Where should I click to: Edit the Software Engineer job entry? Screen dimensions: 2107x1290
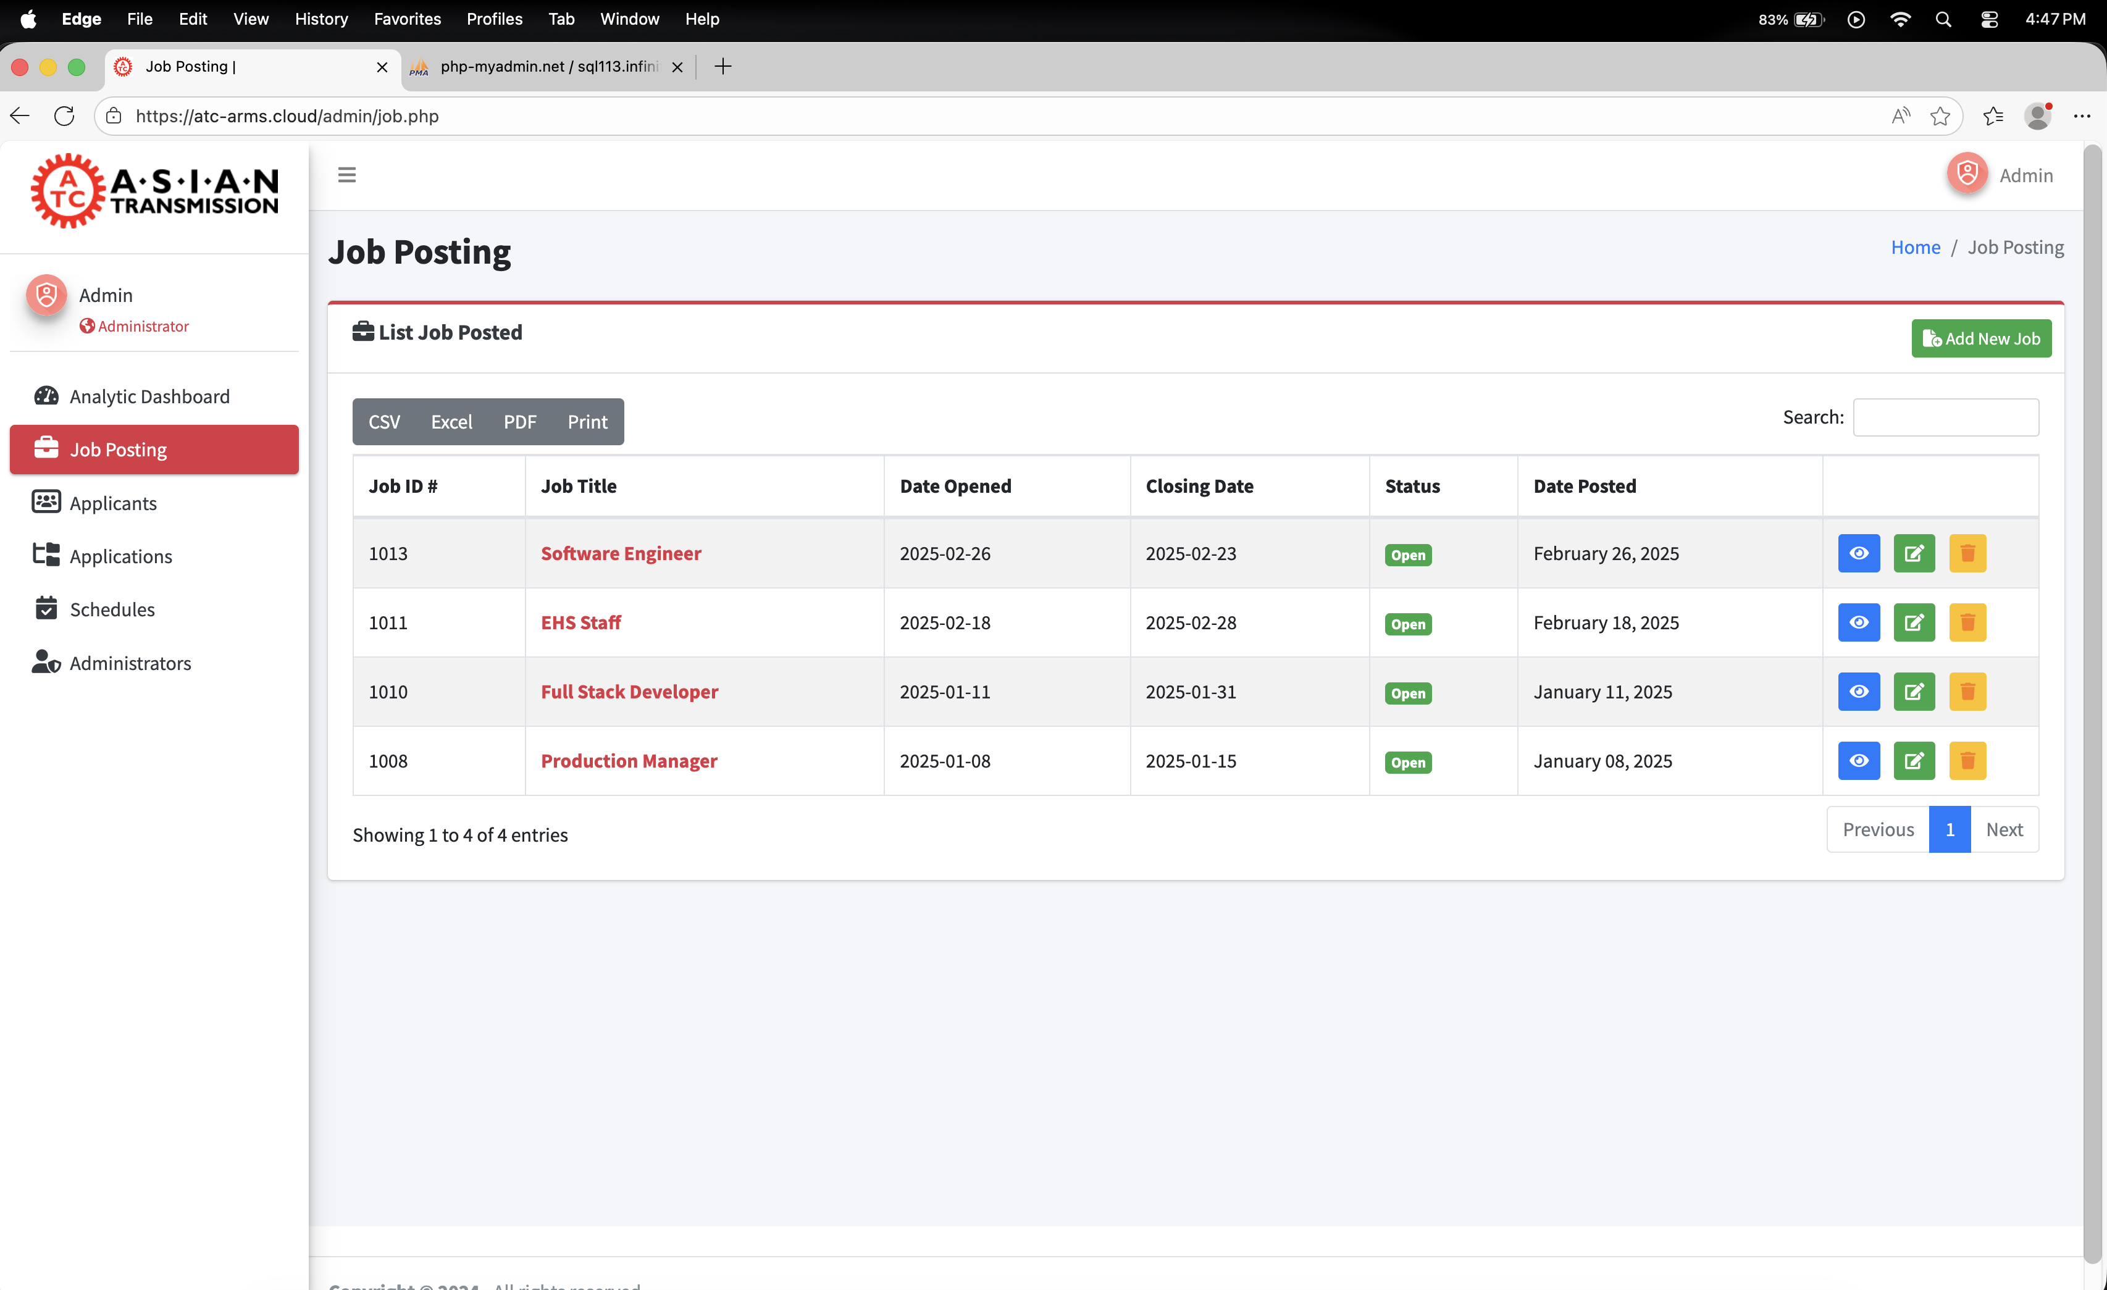coord(1914,553)
